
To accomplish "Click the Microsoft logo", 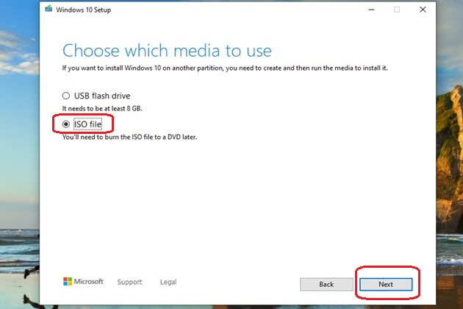I will [x=83, y=282].
